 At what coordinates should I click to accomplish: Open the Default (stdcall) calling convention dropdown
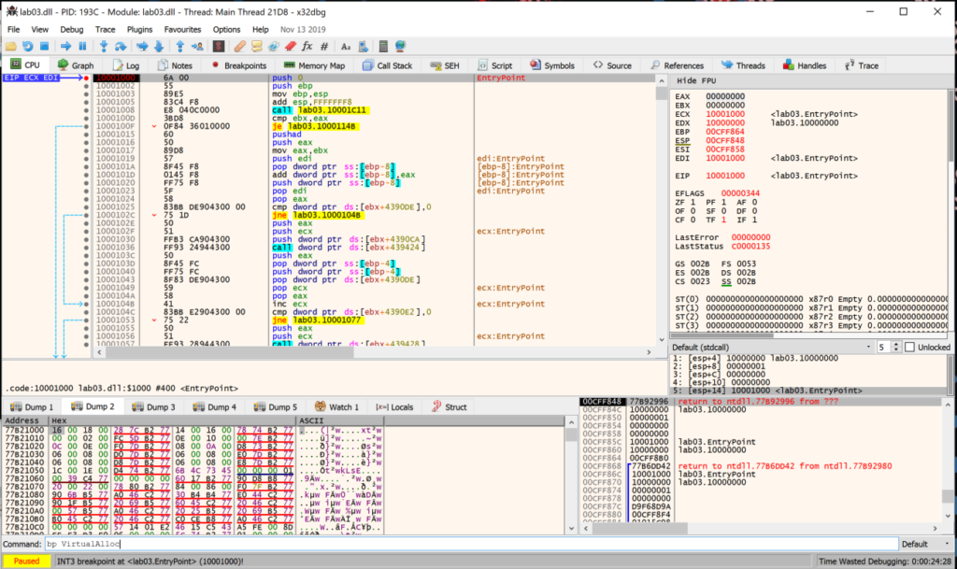coord(771,347)
